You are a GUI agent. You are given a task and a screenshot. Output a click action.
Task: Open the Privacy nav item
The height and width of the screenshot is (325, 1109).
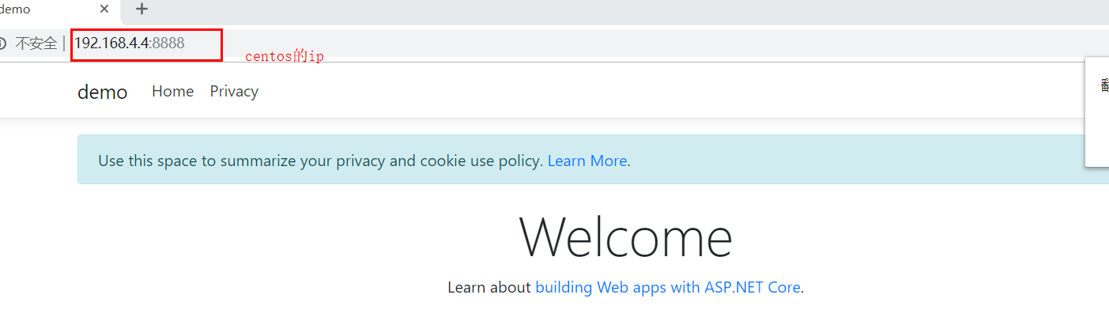click(234, 92)
